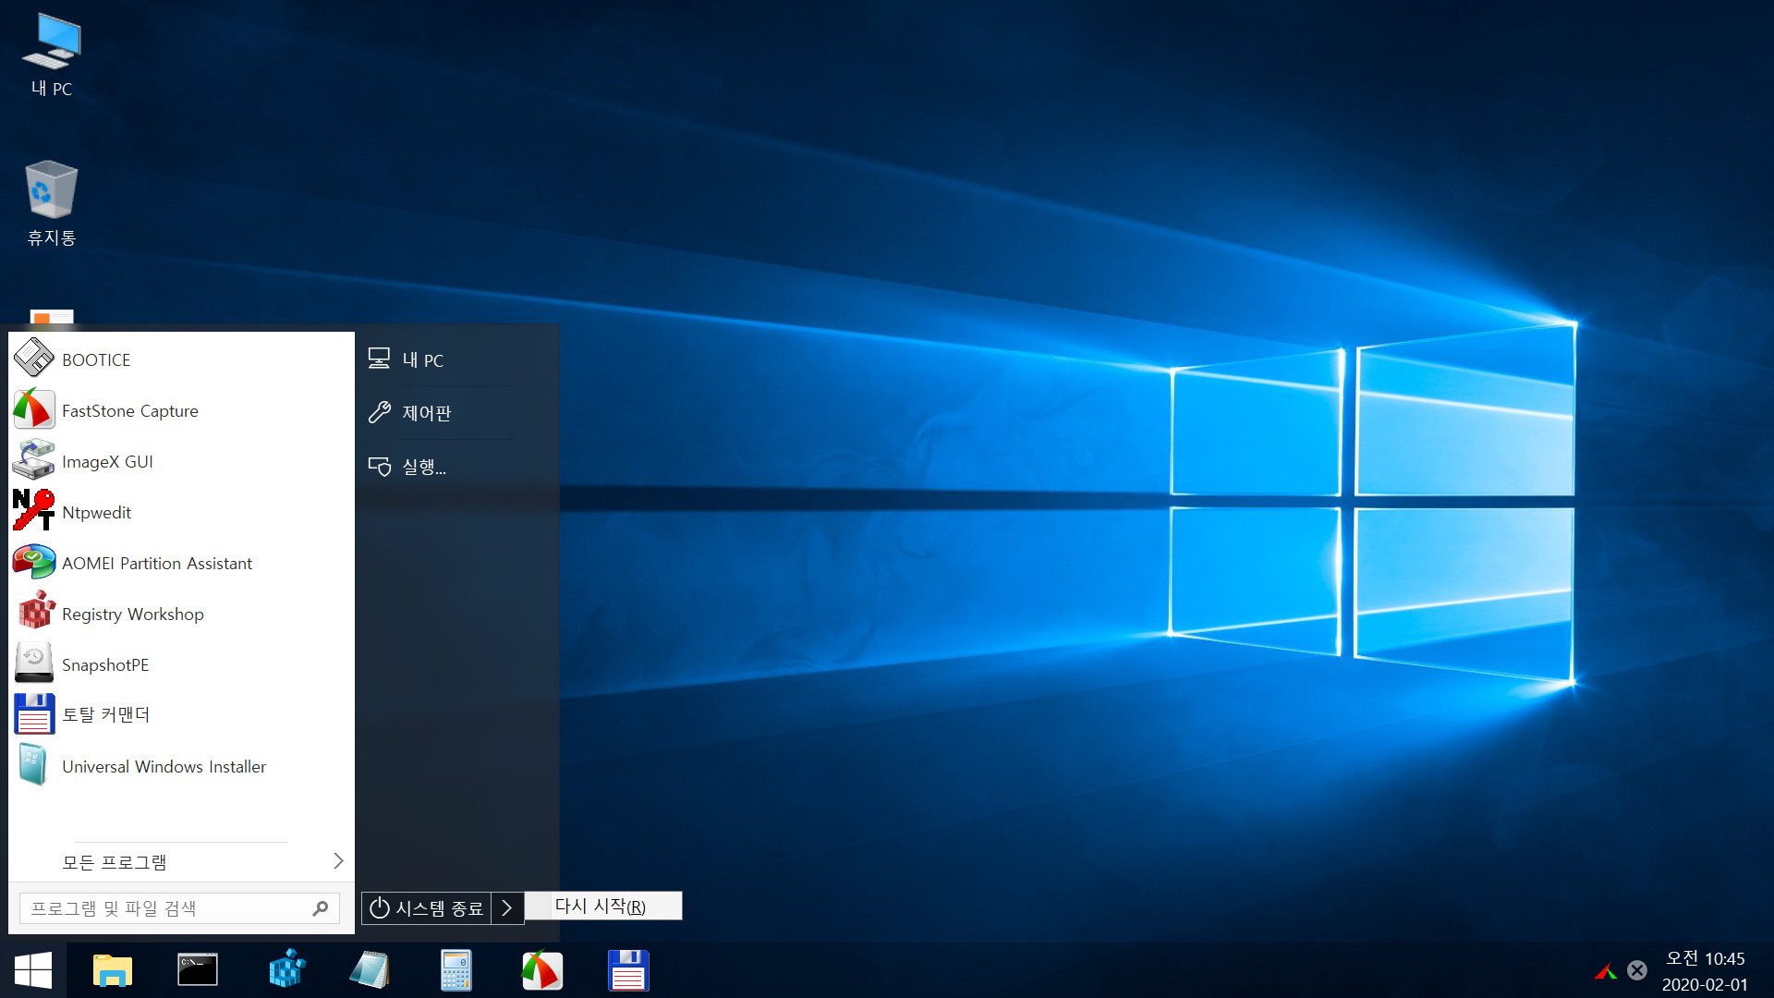Click the ImageX GUI text label
1774x998 pixels.
(107, 461)
